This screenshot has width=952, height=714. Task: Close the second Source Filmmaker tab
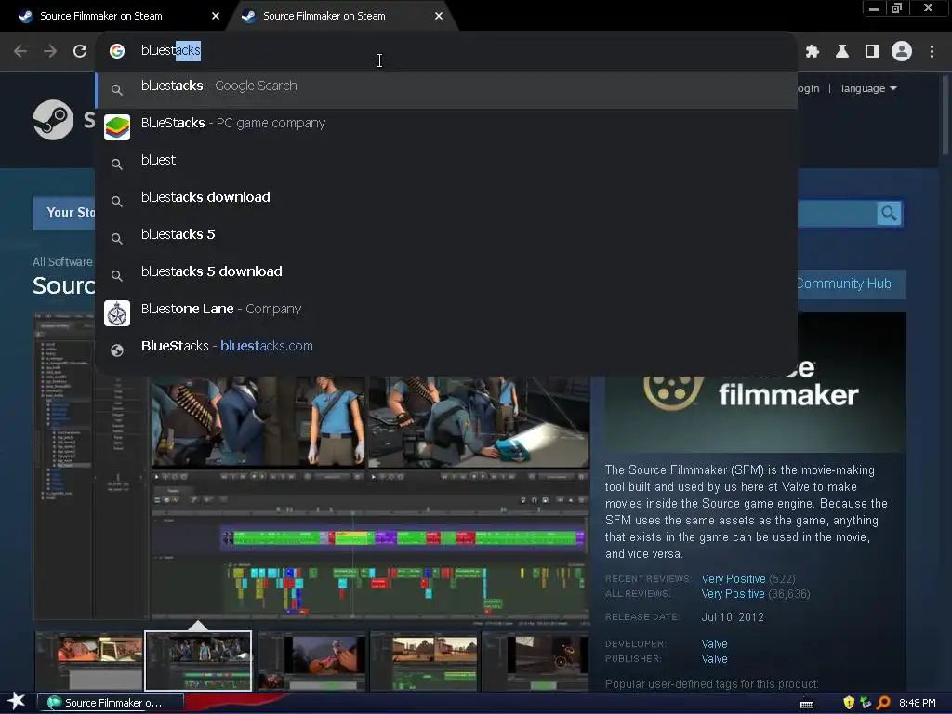[439, 16]
